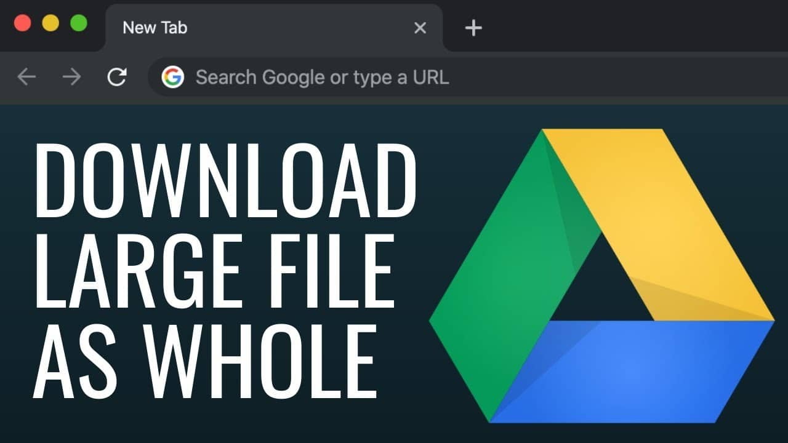Viewport: 788px width, 443px height.
Task: Focus the Search Google or type a URL field
Action: coord(468,77)
